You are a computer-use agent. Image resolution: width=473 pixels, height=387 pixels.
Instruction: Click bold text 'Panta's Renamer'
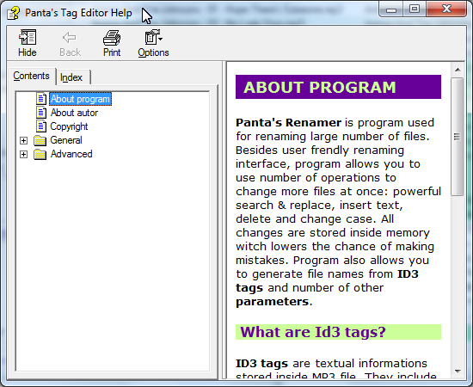click(289, 123)
